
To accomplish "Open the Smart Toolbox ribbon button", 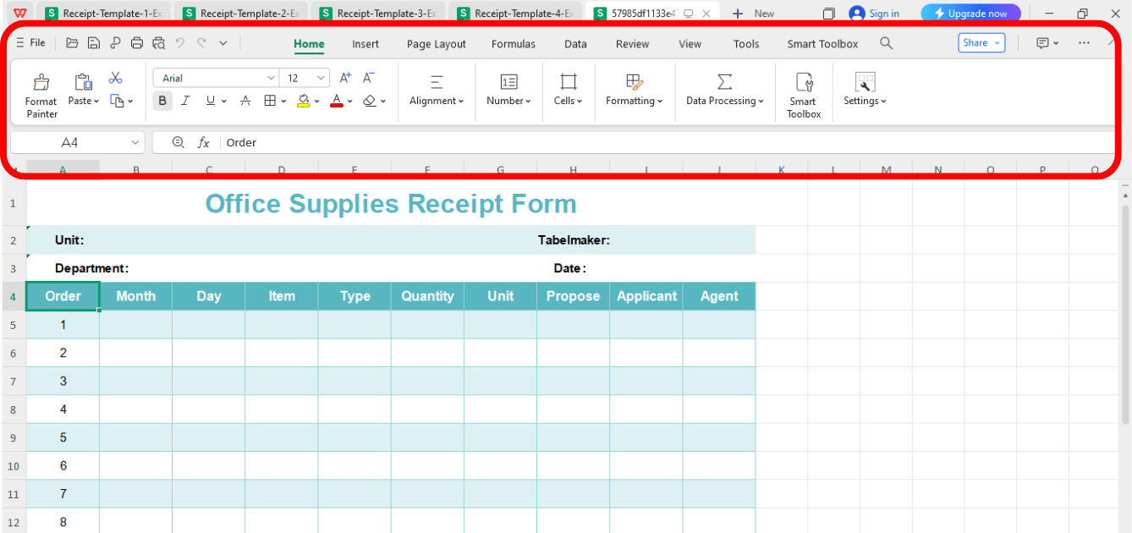I will click(x=804, y=95).
